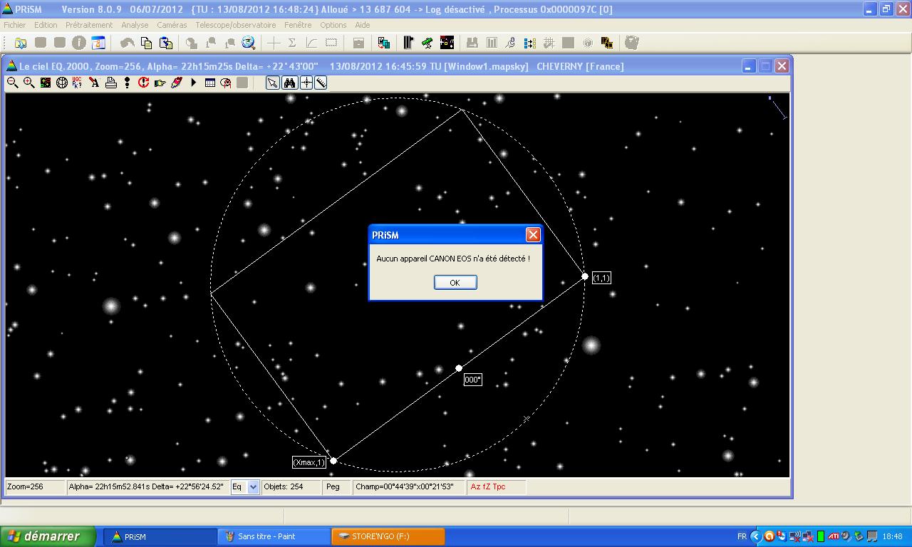Open the démarrer start button
Image resolution: width=912 pixels, height=547 pixels.
[x=48, y=536]
